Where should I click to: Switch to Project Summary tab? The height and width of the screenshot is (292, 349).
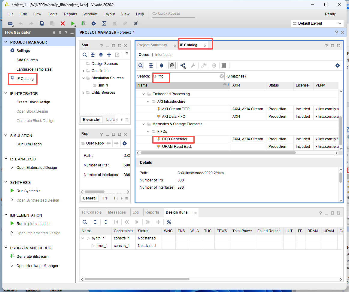click(x=152, y=45)
